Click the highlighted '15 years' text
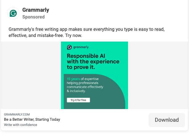 tap(73, 79)
